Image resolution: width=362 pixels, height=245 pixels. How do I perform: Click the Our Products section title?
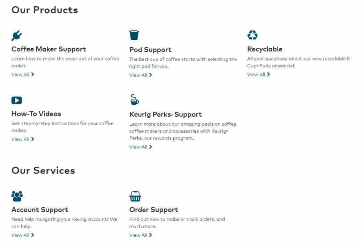tap(44, 10)
